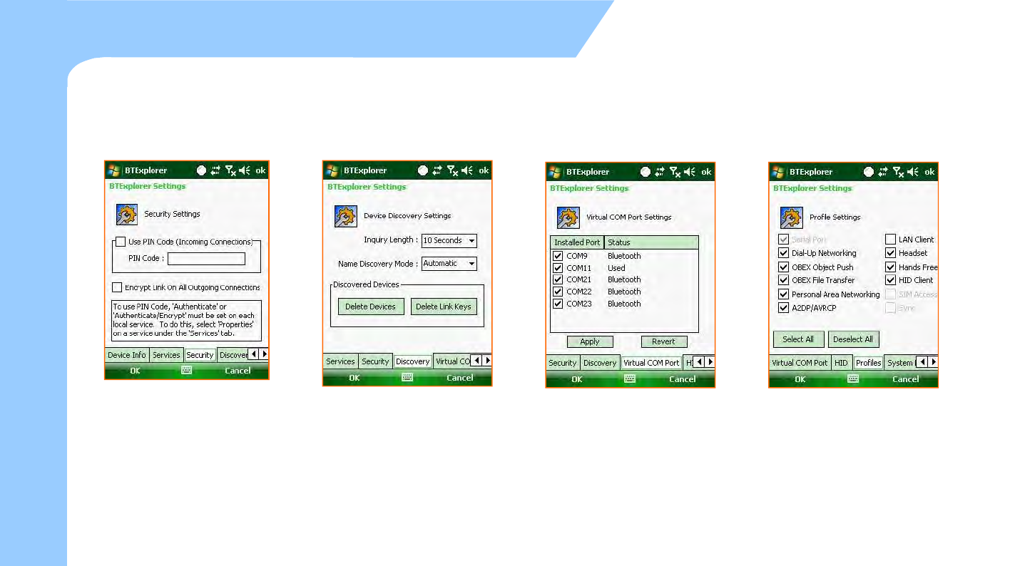The height and width of the screenshot is (566, 1010).
Task: Tap signal antenna icon on Profile Settings screen
Action: 898,172
